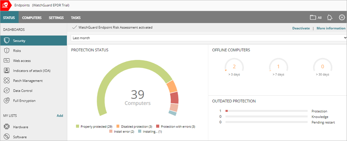Open the Hardware list item
347x141 pixels.
point(20,127)
